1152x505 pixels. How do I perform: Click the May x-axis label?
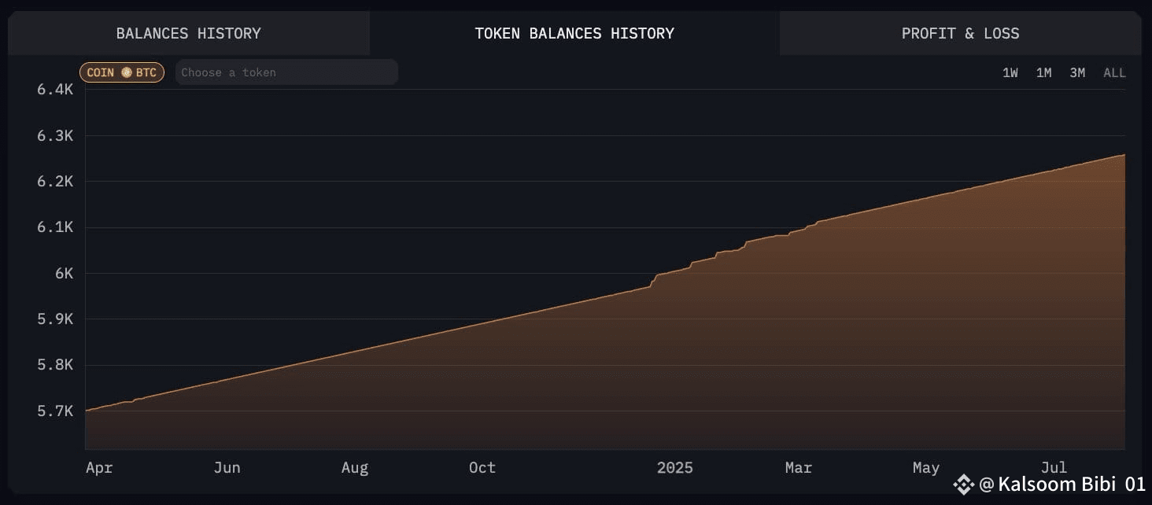click(926, 468)
